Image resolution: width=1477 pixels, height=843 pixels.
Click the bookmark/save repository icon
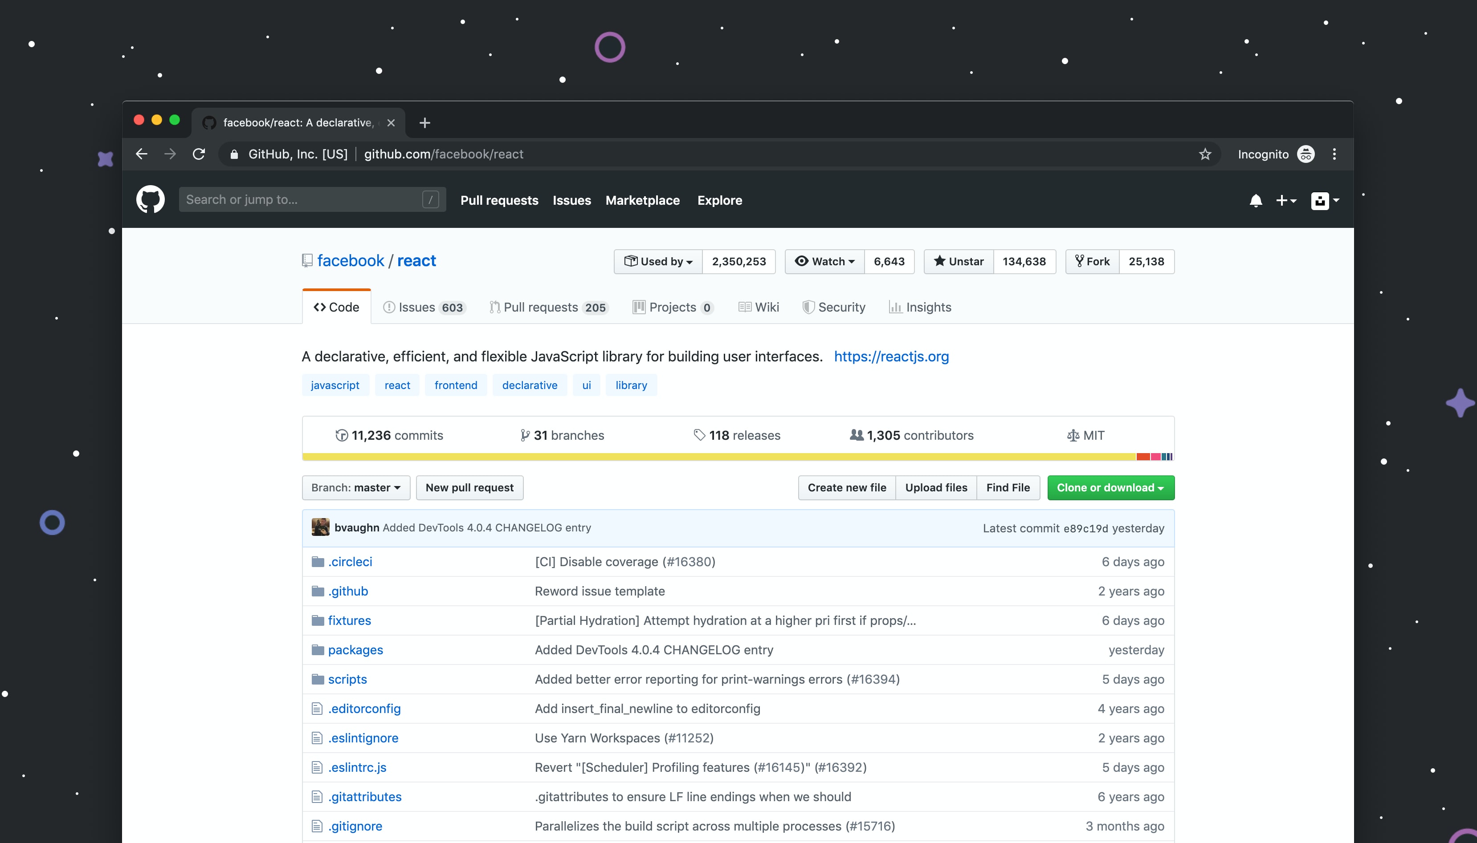click(x=1205, y=154)
